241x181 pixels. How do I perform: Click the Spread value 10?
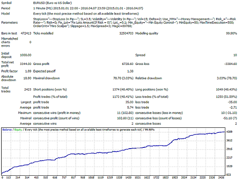click(235, 55)
